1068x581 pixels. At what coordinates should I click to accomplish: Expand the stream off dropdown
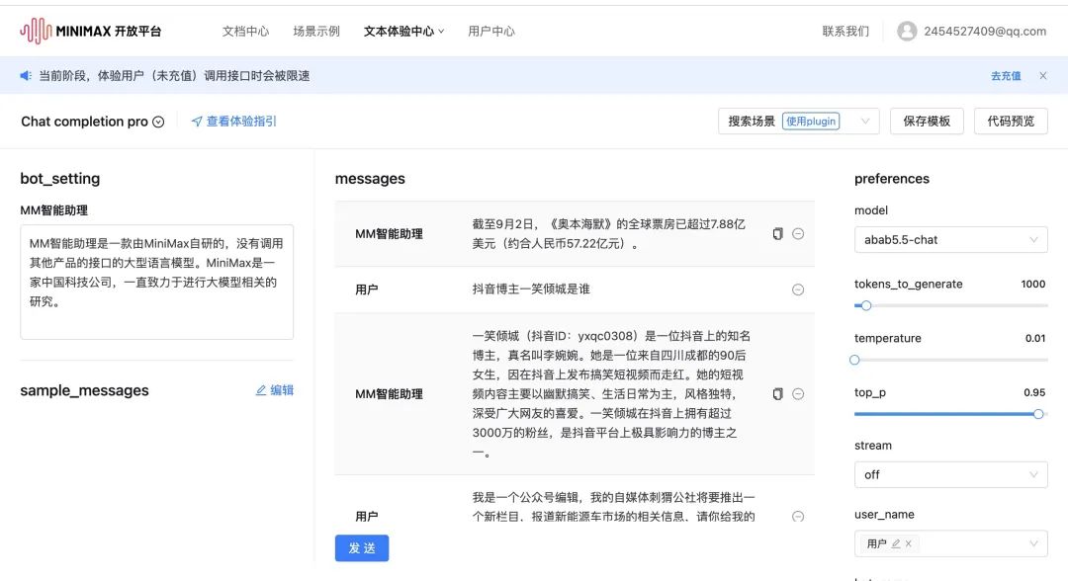tap(950, 474)
